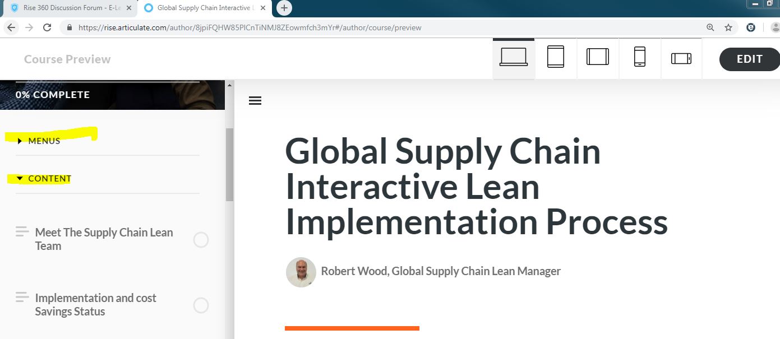Click the 0% COMPLETE progress label
Image resolution: width=780 pixels, height=339 pixels.
click(x=53, y=95)
